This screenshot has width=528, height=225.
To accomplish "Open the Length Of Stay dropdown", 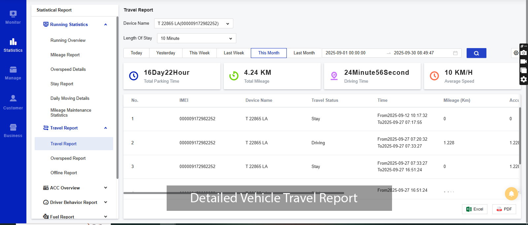I will [196, 39].
